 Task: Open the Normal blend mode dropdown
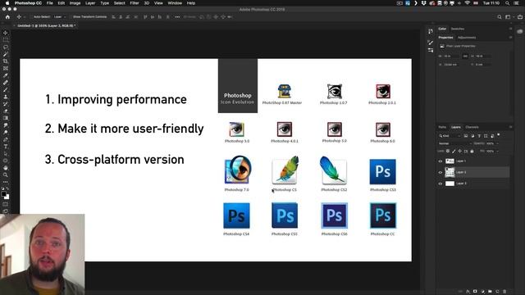click(x=454, y=143)
